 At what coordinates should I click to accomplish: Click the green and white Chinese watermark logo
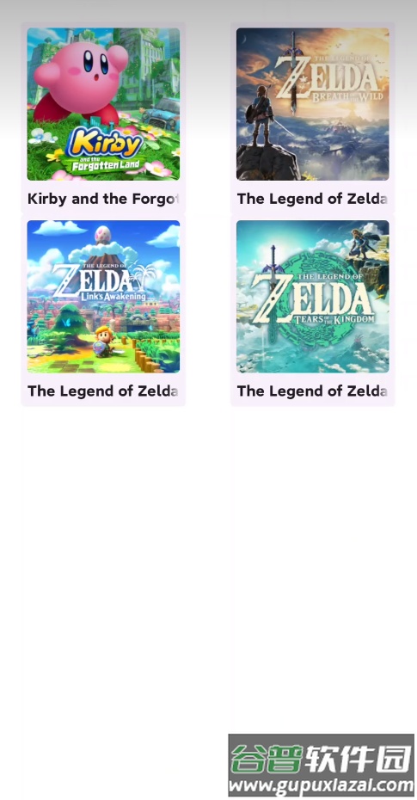[x=322, y=760]
